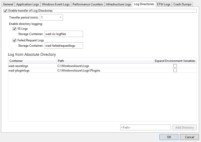The height and width of the screenshot is (142, 201).
Task: Toggle the Failed Request Logs checkbox
Action: (x=14, y=40)
